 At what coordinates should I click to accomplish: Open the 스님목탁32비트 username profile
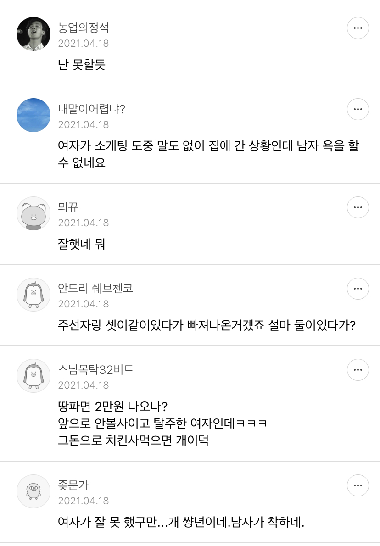96,369
